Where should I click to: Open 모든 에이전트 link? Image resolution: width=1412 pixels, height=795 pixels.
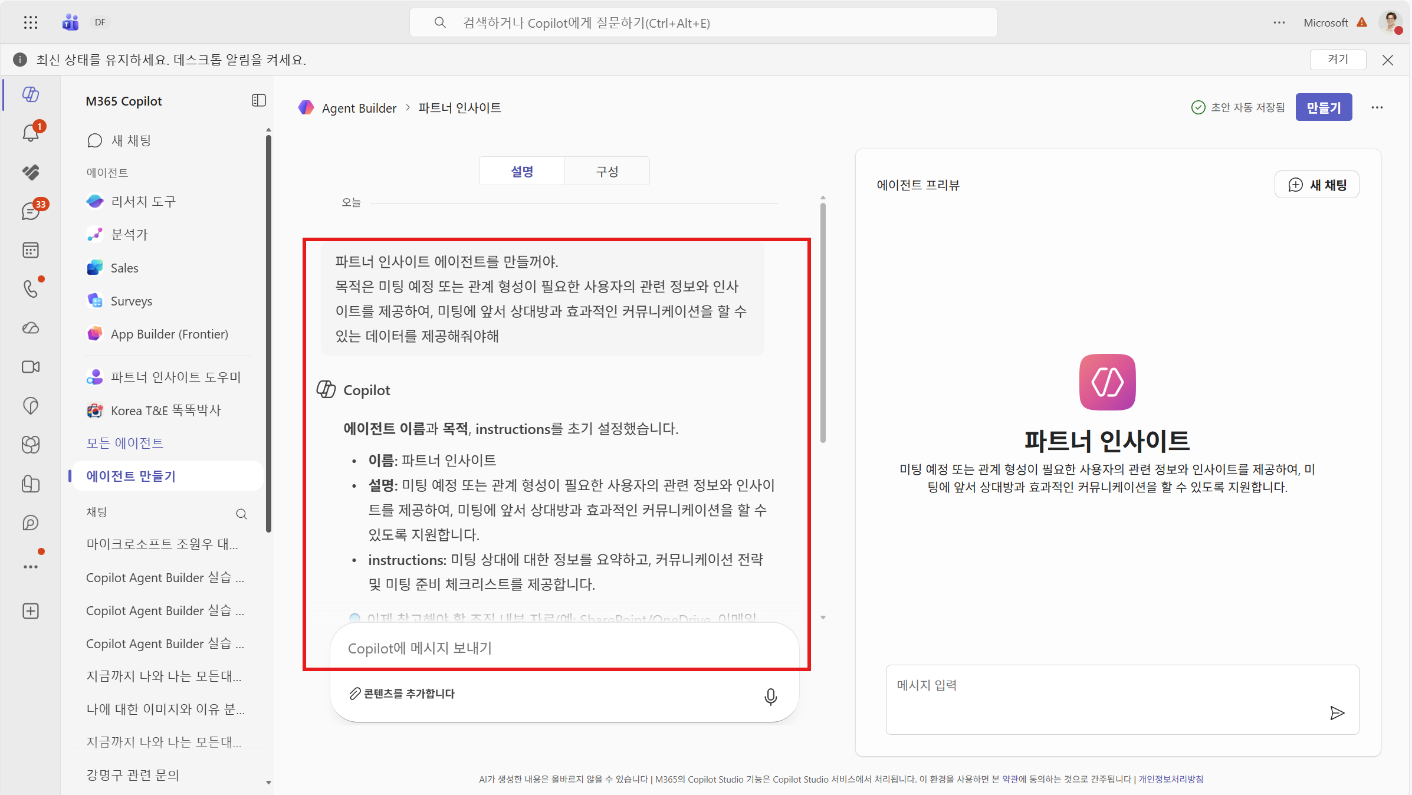point(125,443)
